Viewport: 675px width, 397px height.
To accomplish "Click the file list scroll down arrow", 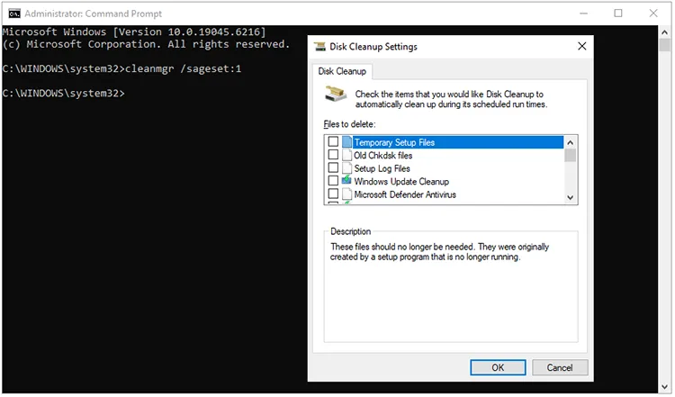I will [x=571, y=198].
